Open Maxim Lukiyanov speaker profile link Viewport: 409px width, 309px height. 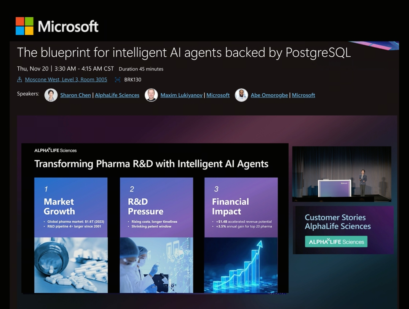click(x=181, y=95)
